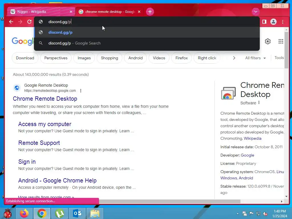This screenshot has height=219, width=292.
Task: Open File Explorer from the taskbar
Action: point(95,213)
